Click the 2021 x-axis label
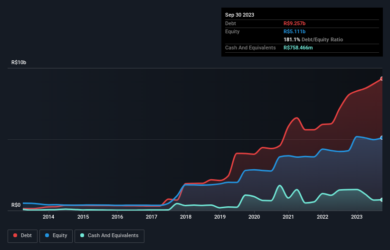The width and height of the screenshot is (390, 250). [288, 217]
